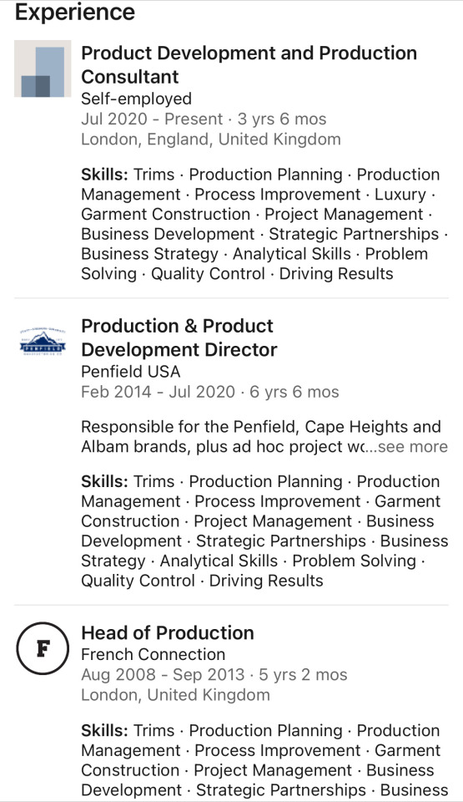Click the Aug 2008 - Sep 2013 date range

click(x=163, y=675)
